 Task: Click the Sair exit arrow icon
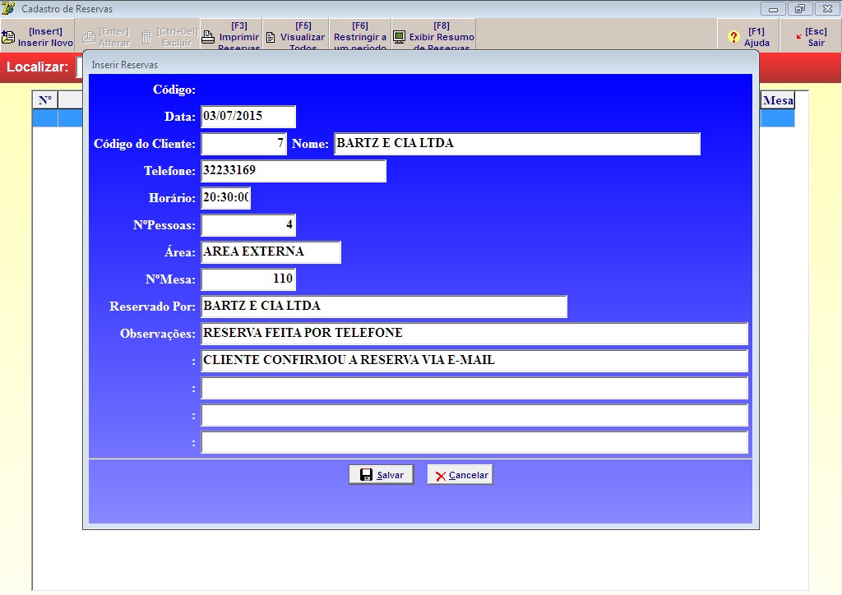(x=798, y=37)
